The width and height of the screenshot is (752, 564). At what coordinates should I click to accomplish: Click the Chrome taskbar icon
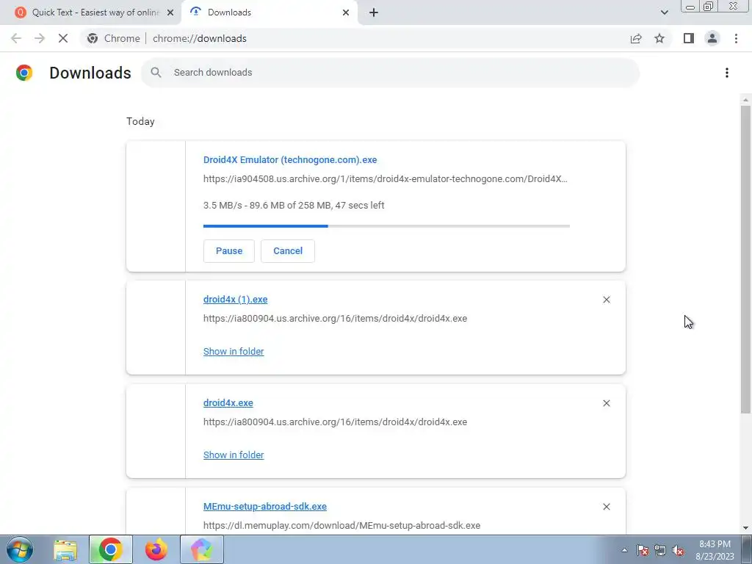[x=111, y=549]
